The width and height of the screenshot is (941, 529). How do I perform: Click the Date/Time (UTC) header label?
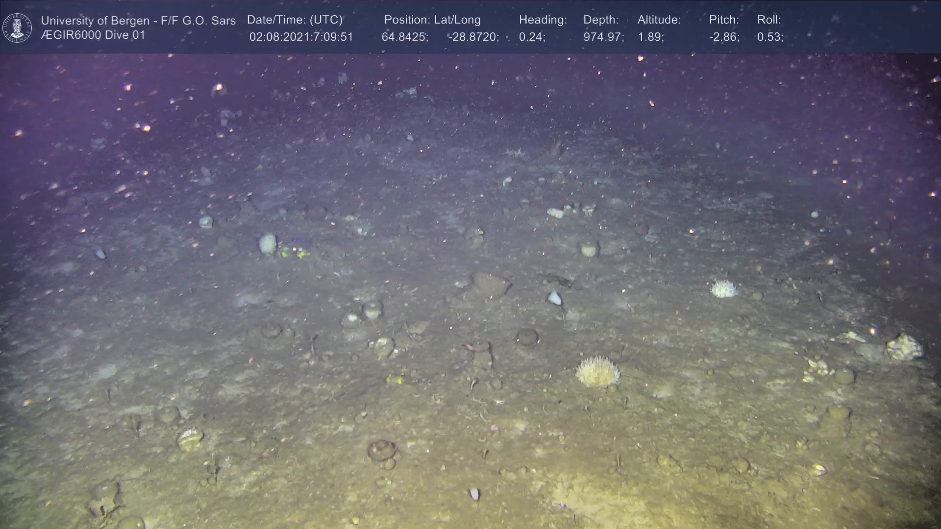click(x=295, y=20)
